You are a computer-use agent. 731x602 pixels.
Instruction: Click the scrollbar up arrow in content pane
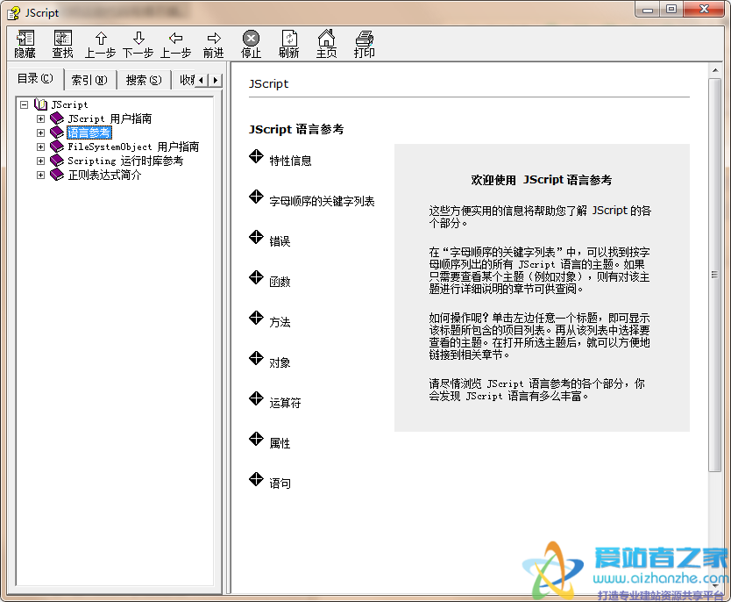click(714, 70)
